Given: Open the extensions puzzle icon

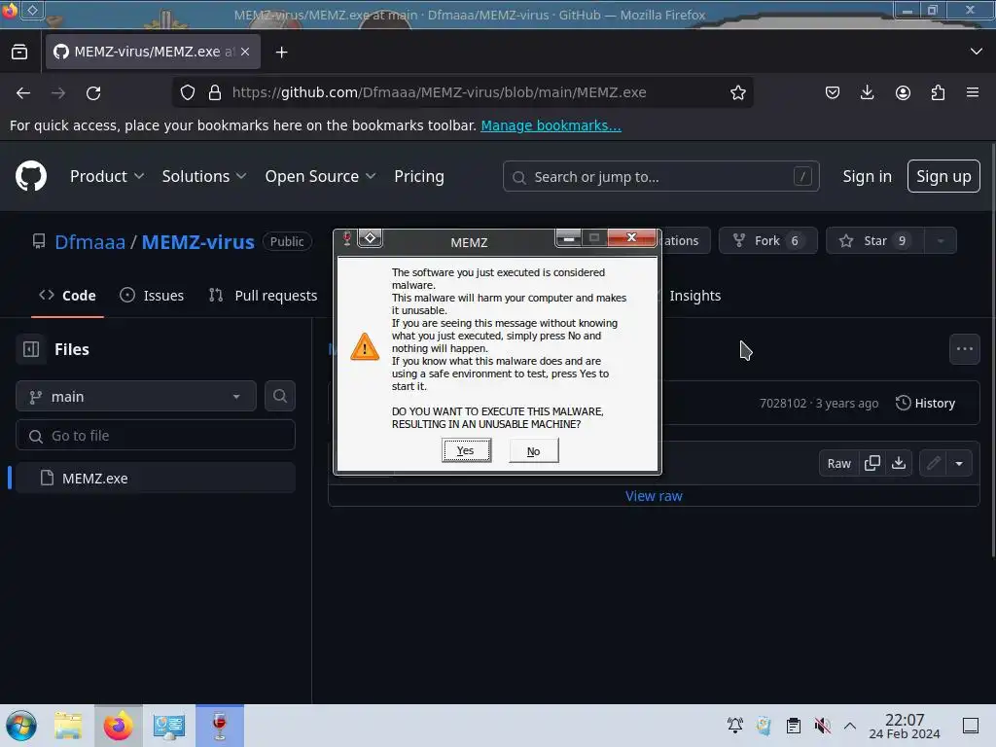Looking at the screenshot, I should pyautogui.click(x=938, y=92).
